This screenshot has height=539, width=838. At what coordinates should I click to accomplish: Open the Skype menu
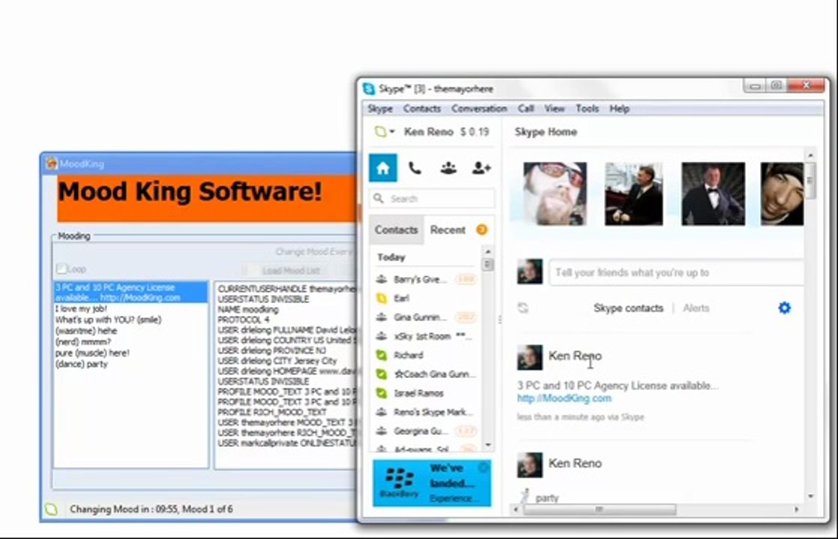click(380, 109)
